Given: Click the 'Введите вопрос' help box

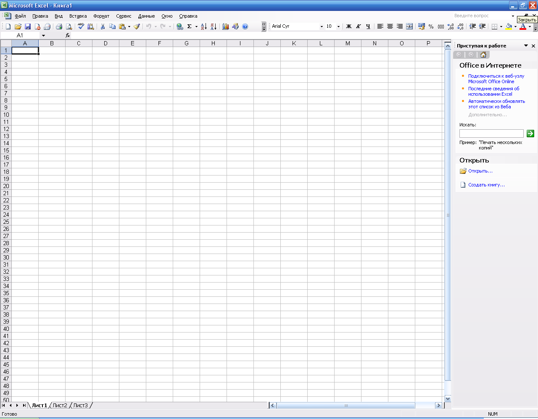Looking at the screenshot, I should pyautogui.click(x=484, y=16).
